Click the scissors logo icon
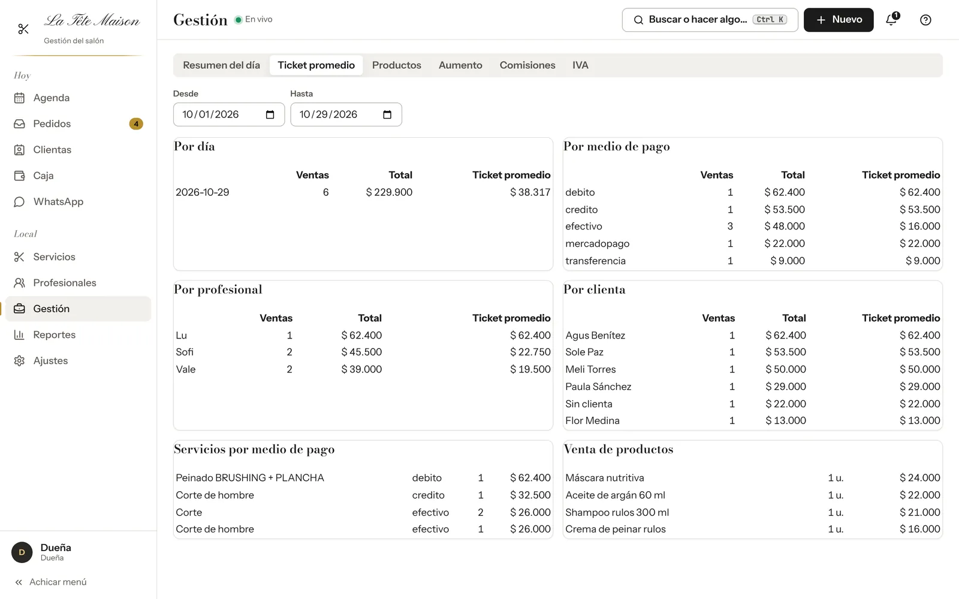 [x=23, y=29]
